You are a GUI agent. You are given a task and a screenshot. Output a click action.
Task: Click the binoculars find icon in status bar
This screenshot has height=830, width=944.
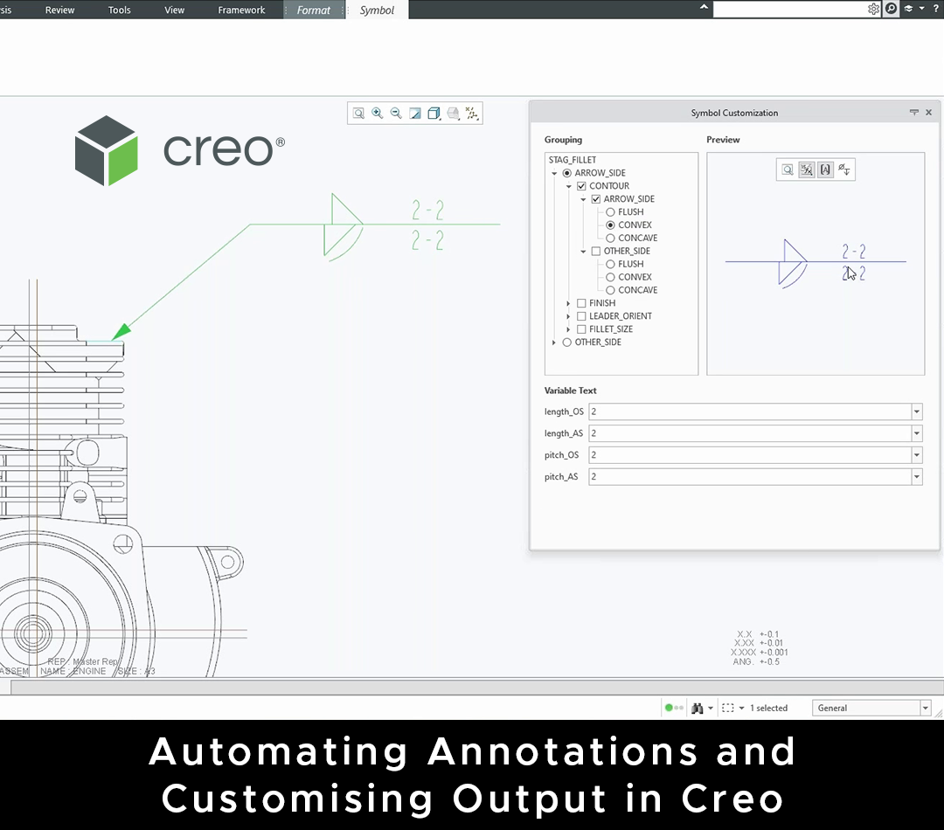pyautogui.click(x=698, y=709)
